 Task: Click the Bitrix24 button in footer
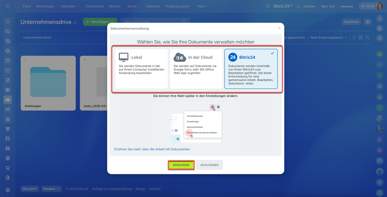tap(30, 189)
